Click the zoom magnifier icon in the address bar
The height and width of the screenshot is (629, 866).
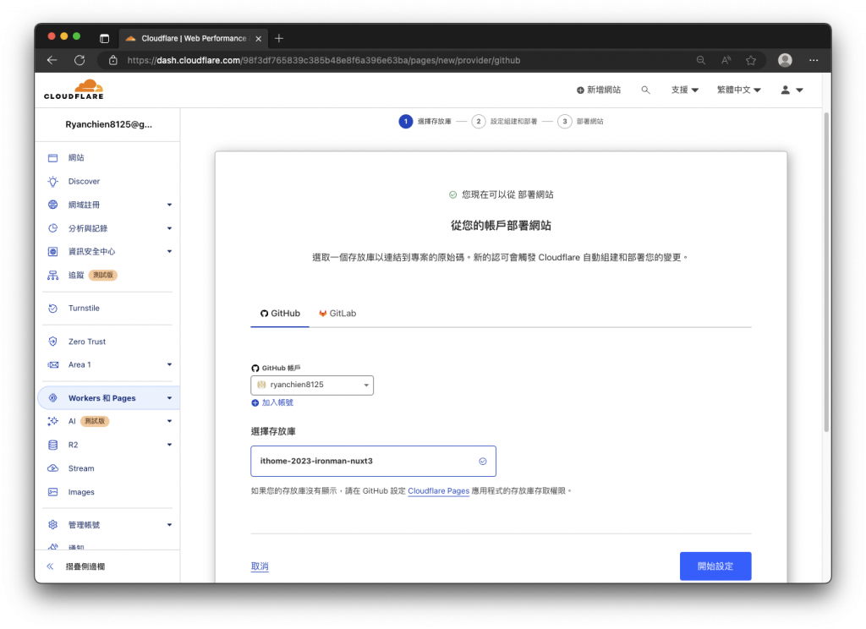pos(701,60)
